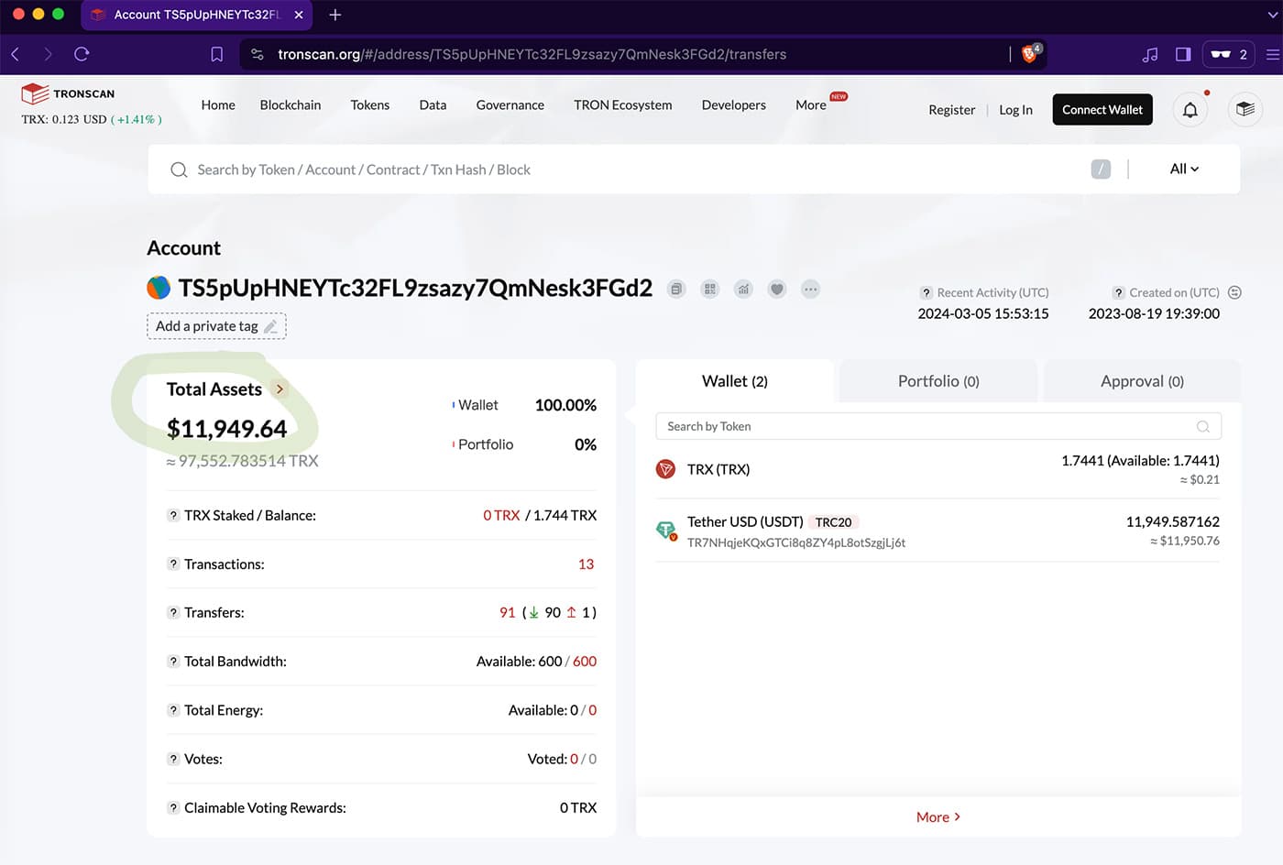Open the account analysis chart icon
Screen dimensions: 1283x865
(743, 290)
